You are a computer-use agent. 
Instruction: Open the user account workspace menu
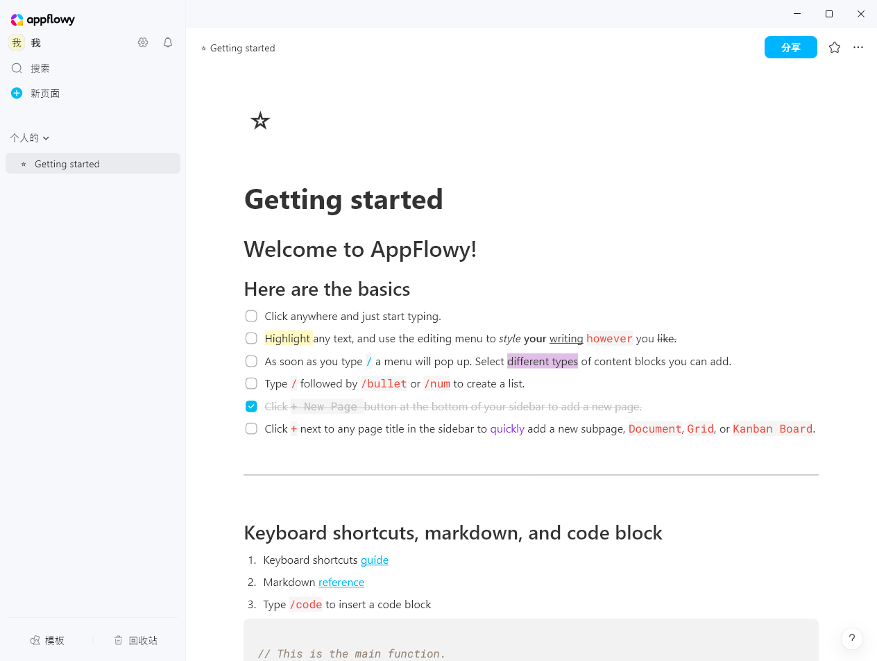[25, 43]
